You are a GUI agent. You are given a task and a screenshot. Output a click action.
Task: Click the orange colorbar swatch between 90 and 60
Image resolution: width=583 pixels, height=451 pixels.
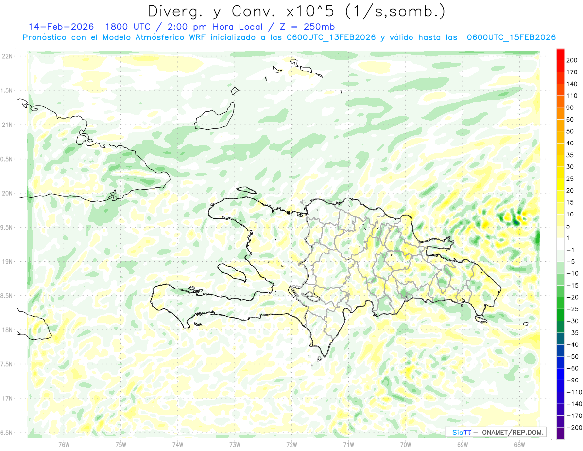[560, 114]
